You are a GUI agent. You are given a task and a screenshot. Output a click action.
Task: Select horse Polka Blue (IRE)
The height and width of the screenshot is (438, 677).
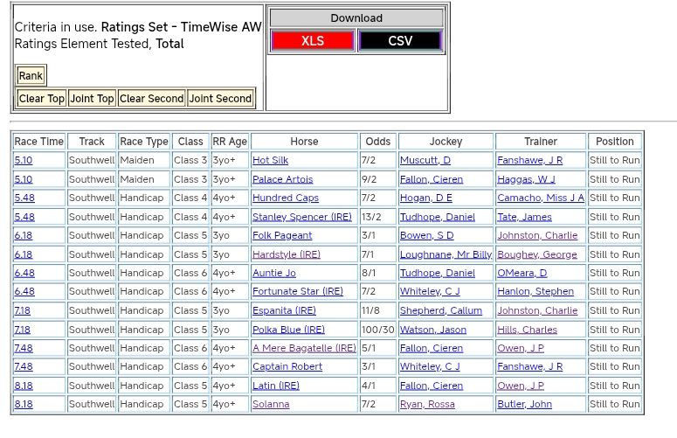tap(288, 330)
